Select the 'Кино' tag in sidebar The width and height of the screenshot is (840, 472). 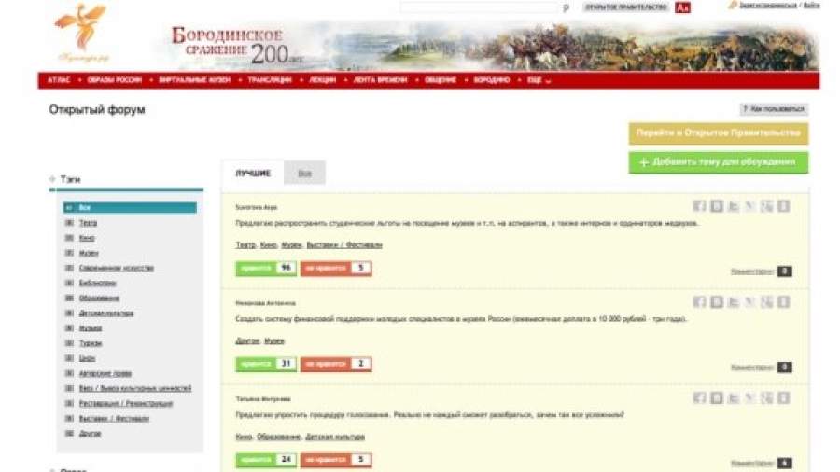[x=87, y=238]
